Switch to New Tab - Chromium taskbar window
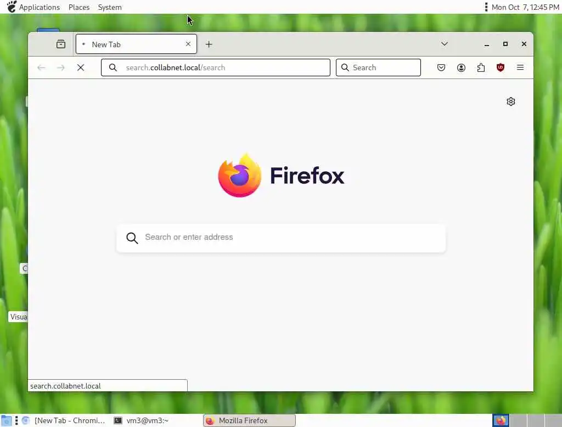 click(x=65, y=420)
